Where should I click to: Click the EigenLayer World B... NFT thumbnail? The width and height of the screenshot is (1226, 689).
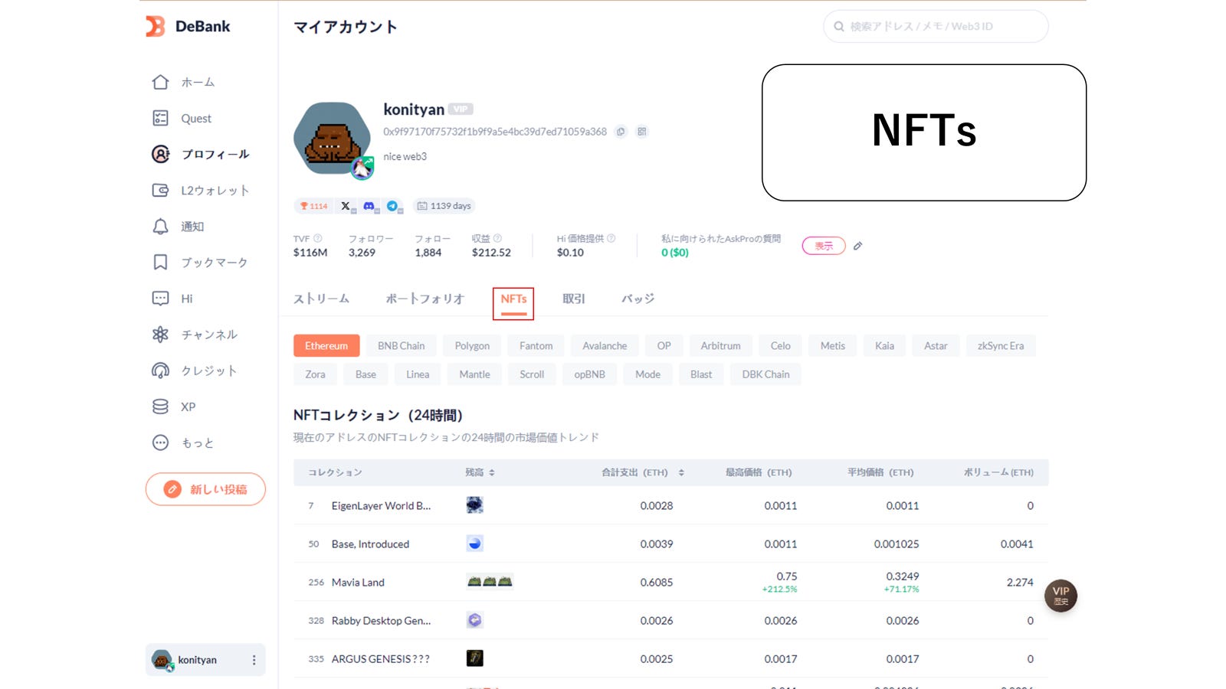tap(474, 505)
